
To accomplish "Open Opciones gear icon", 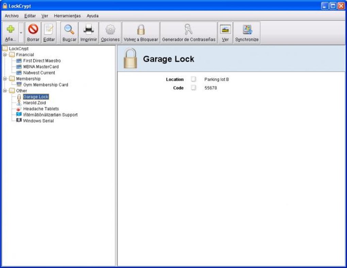I will click(110, 29).
